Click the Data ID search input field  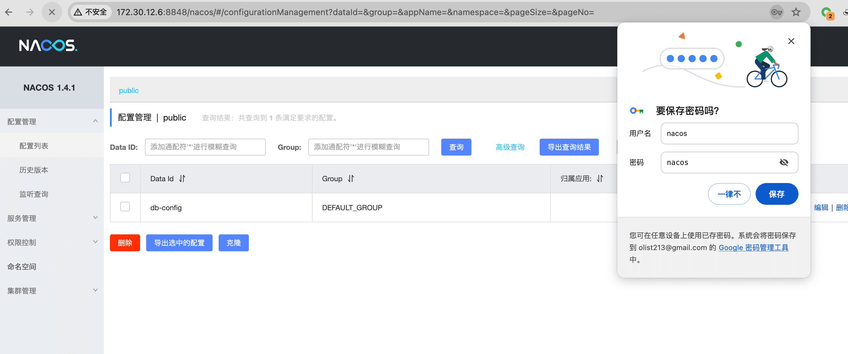(205, 147)
